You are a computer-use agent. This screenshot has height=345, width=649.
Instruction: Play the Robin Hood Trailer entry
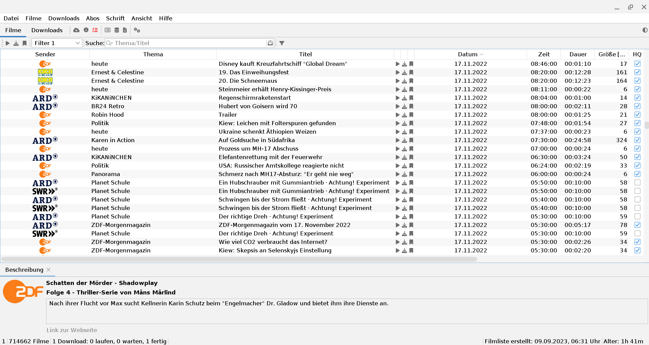point(398,115)
